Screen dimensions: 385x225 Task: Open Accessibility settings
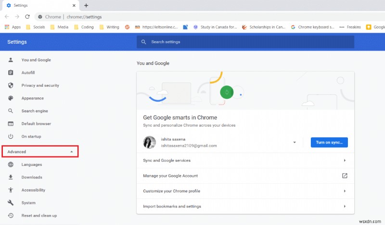tap(33, 190)
